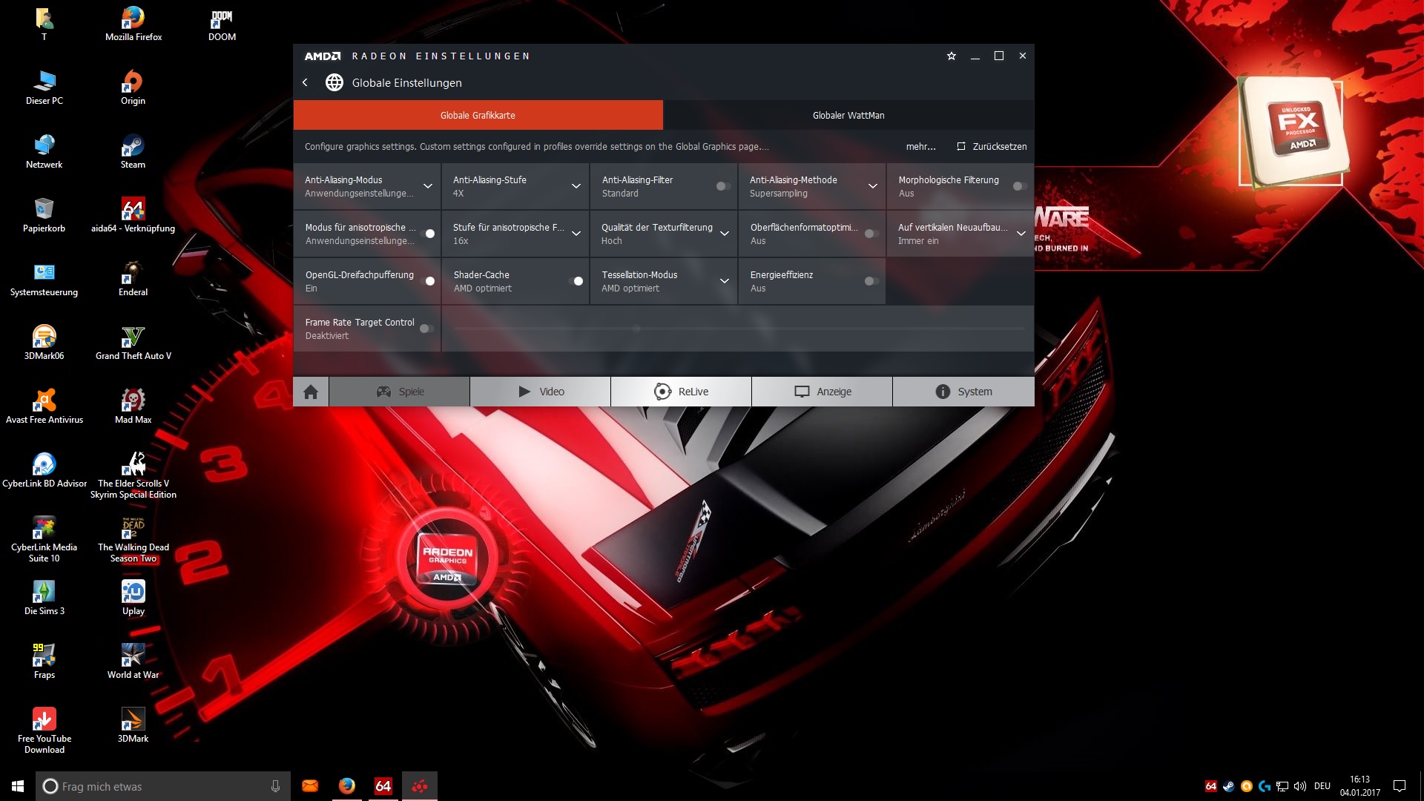Click the home icon in Radeon settings
Image resolution: width=1424 pixels, height=801 pixels.
click(311, 392)
